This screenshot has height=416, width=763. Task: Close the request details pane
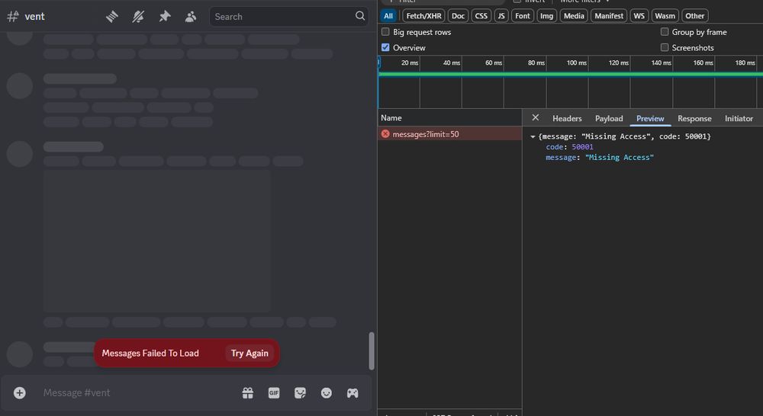(x=536, y=117)
